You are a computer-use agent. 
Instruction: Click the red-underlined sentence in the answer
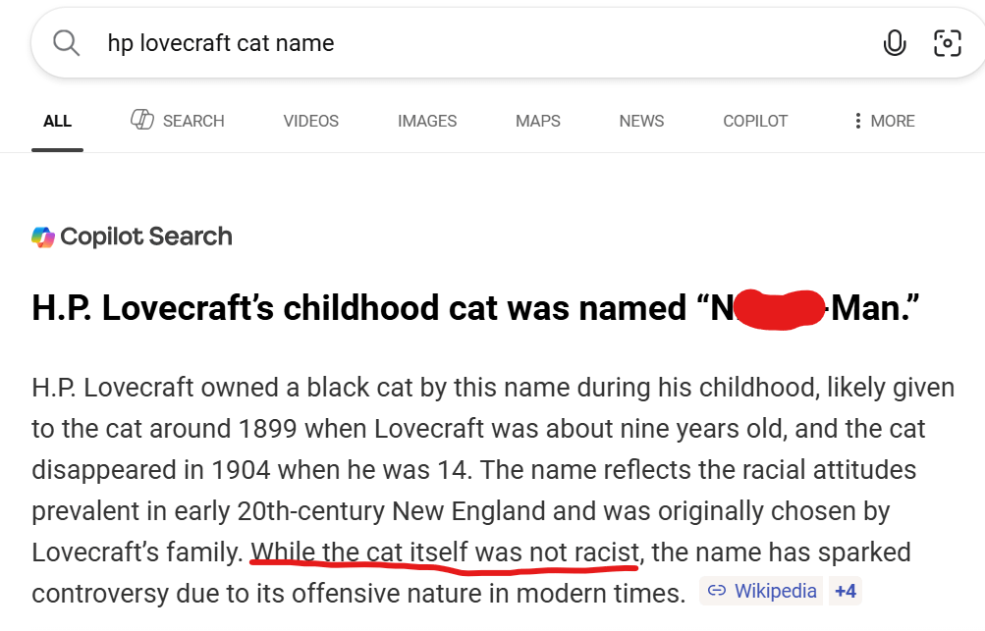(445, 552)
